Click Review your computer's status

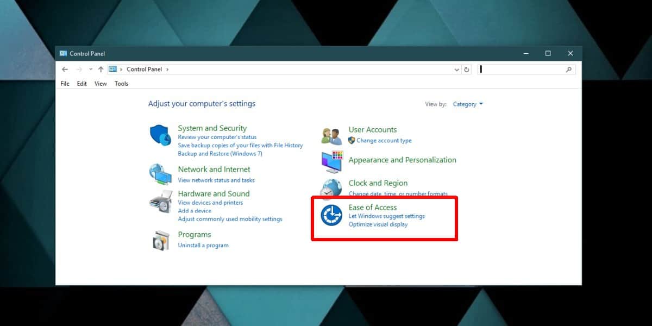[217, 137]
